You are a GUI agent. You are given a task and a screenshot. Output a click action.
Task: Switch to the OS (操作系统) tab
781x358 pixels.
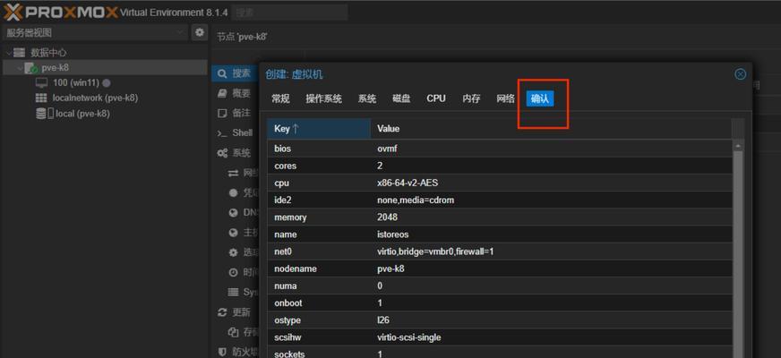(323, 98)
